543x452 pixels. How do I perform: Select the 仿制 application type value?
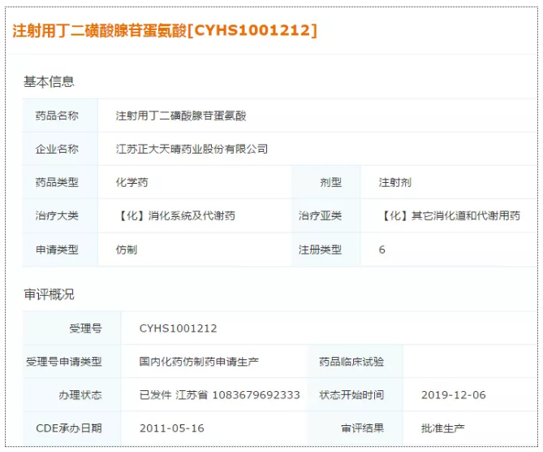[127, 250]
